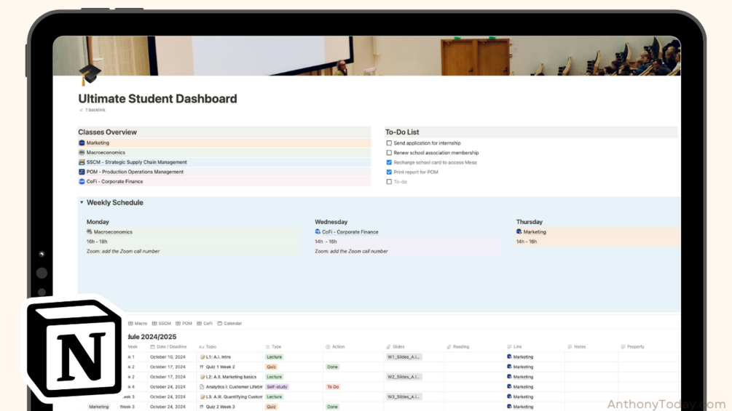
Task: Click the Zoom call note under Monday
Action: point(123,251)
